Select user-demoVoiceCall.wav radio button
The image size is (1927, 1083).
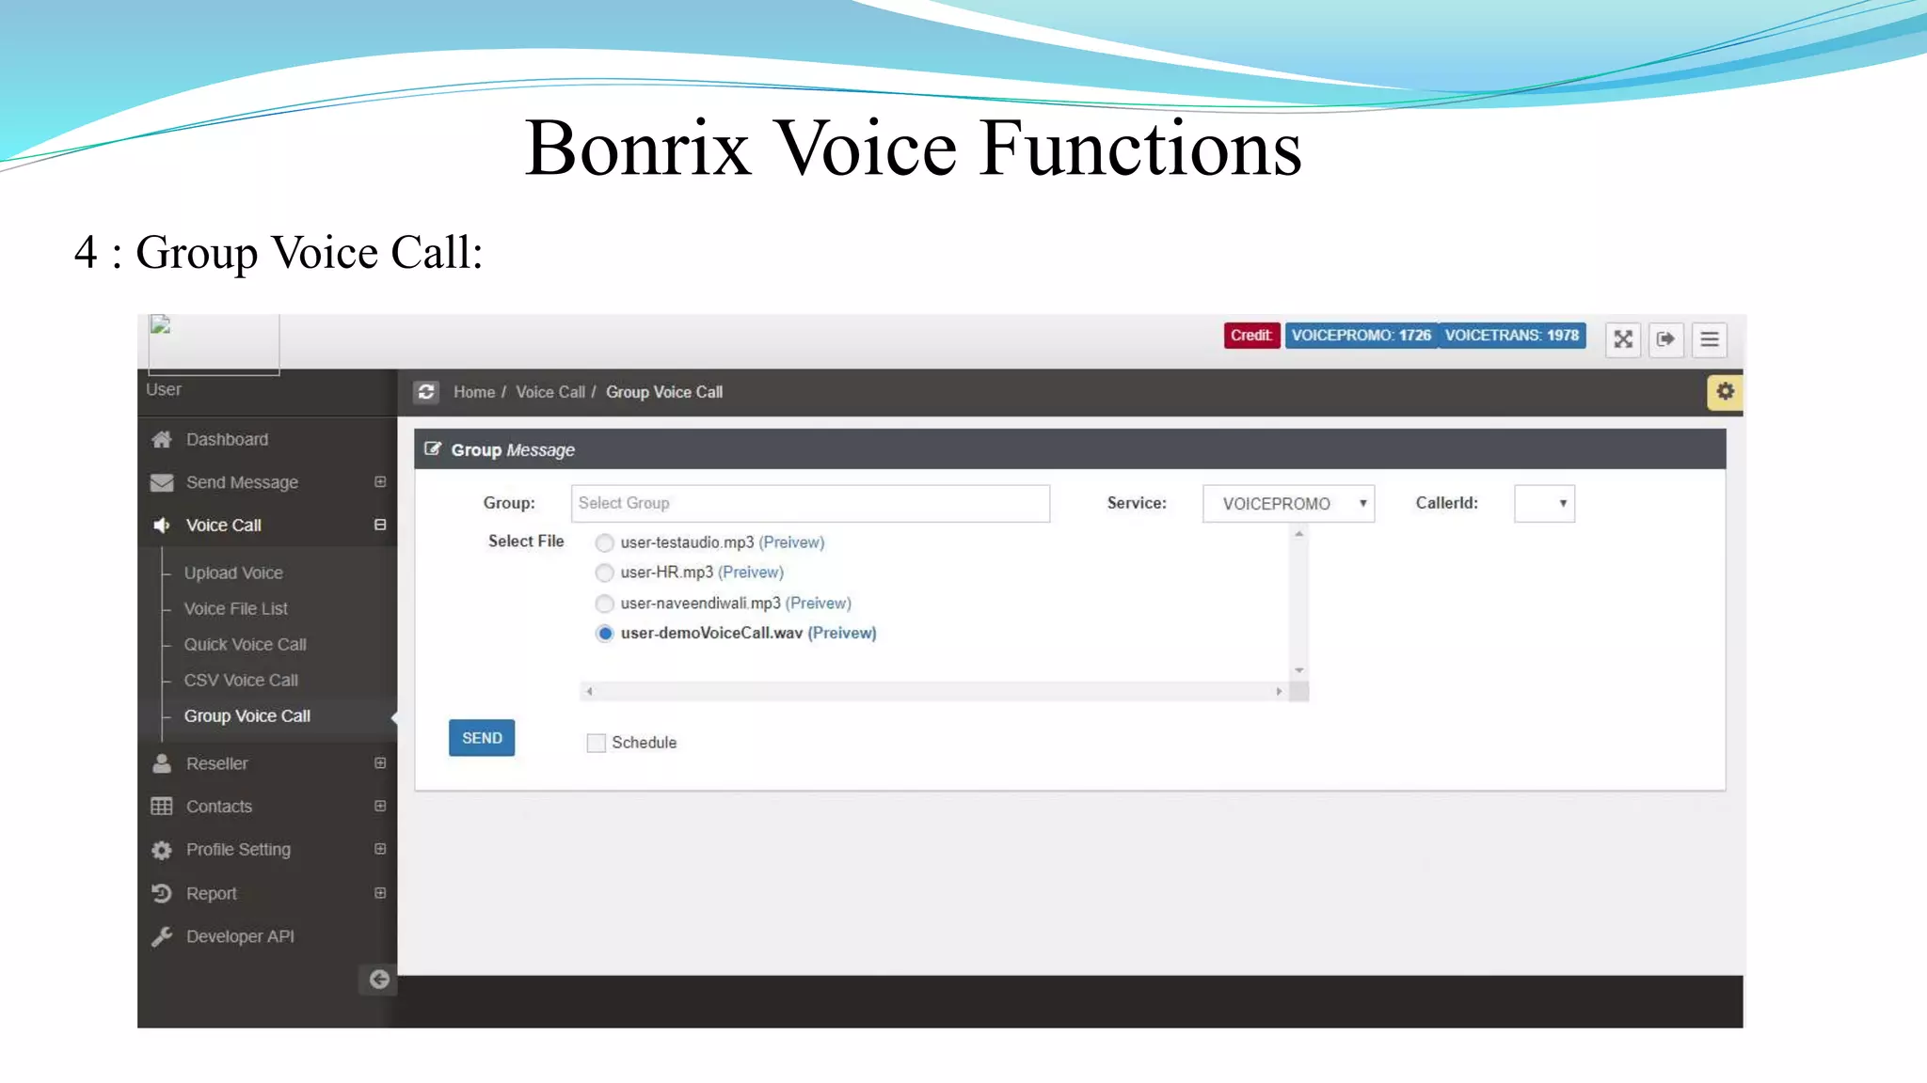(605, 634)
